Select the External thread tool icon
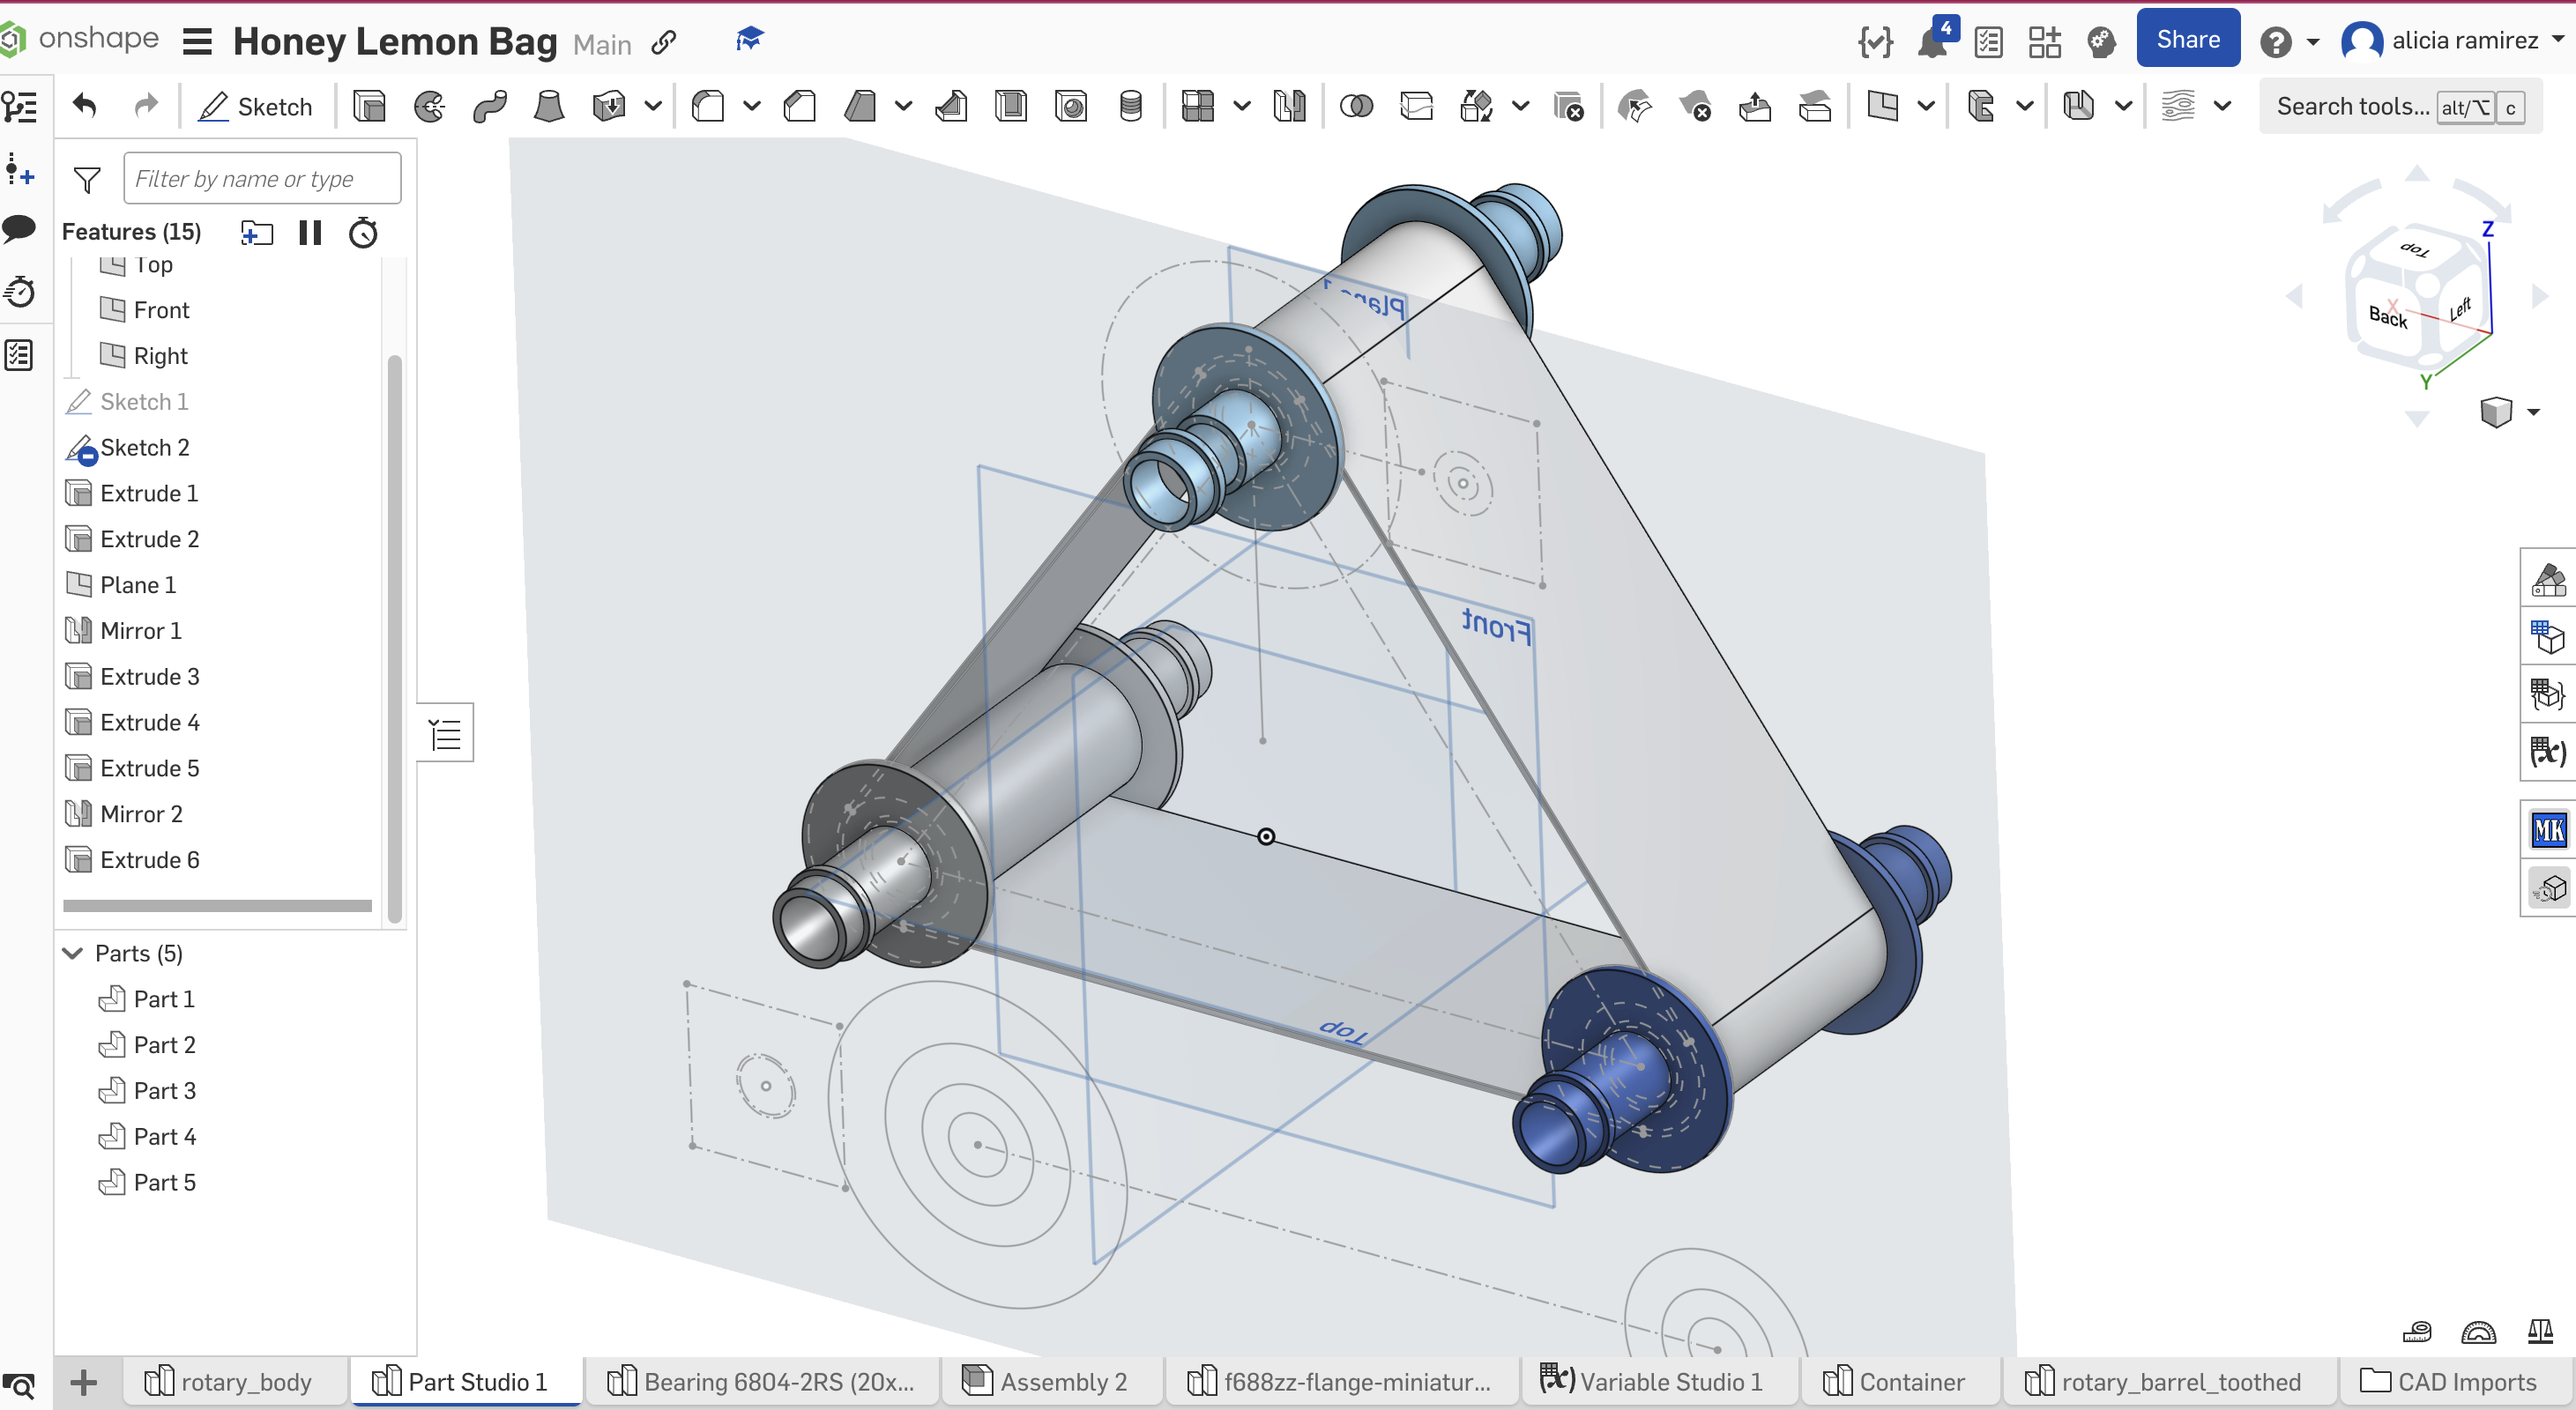This screenshot has width=2576, height=1410. tap(1131, 106)
